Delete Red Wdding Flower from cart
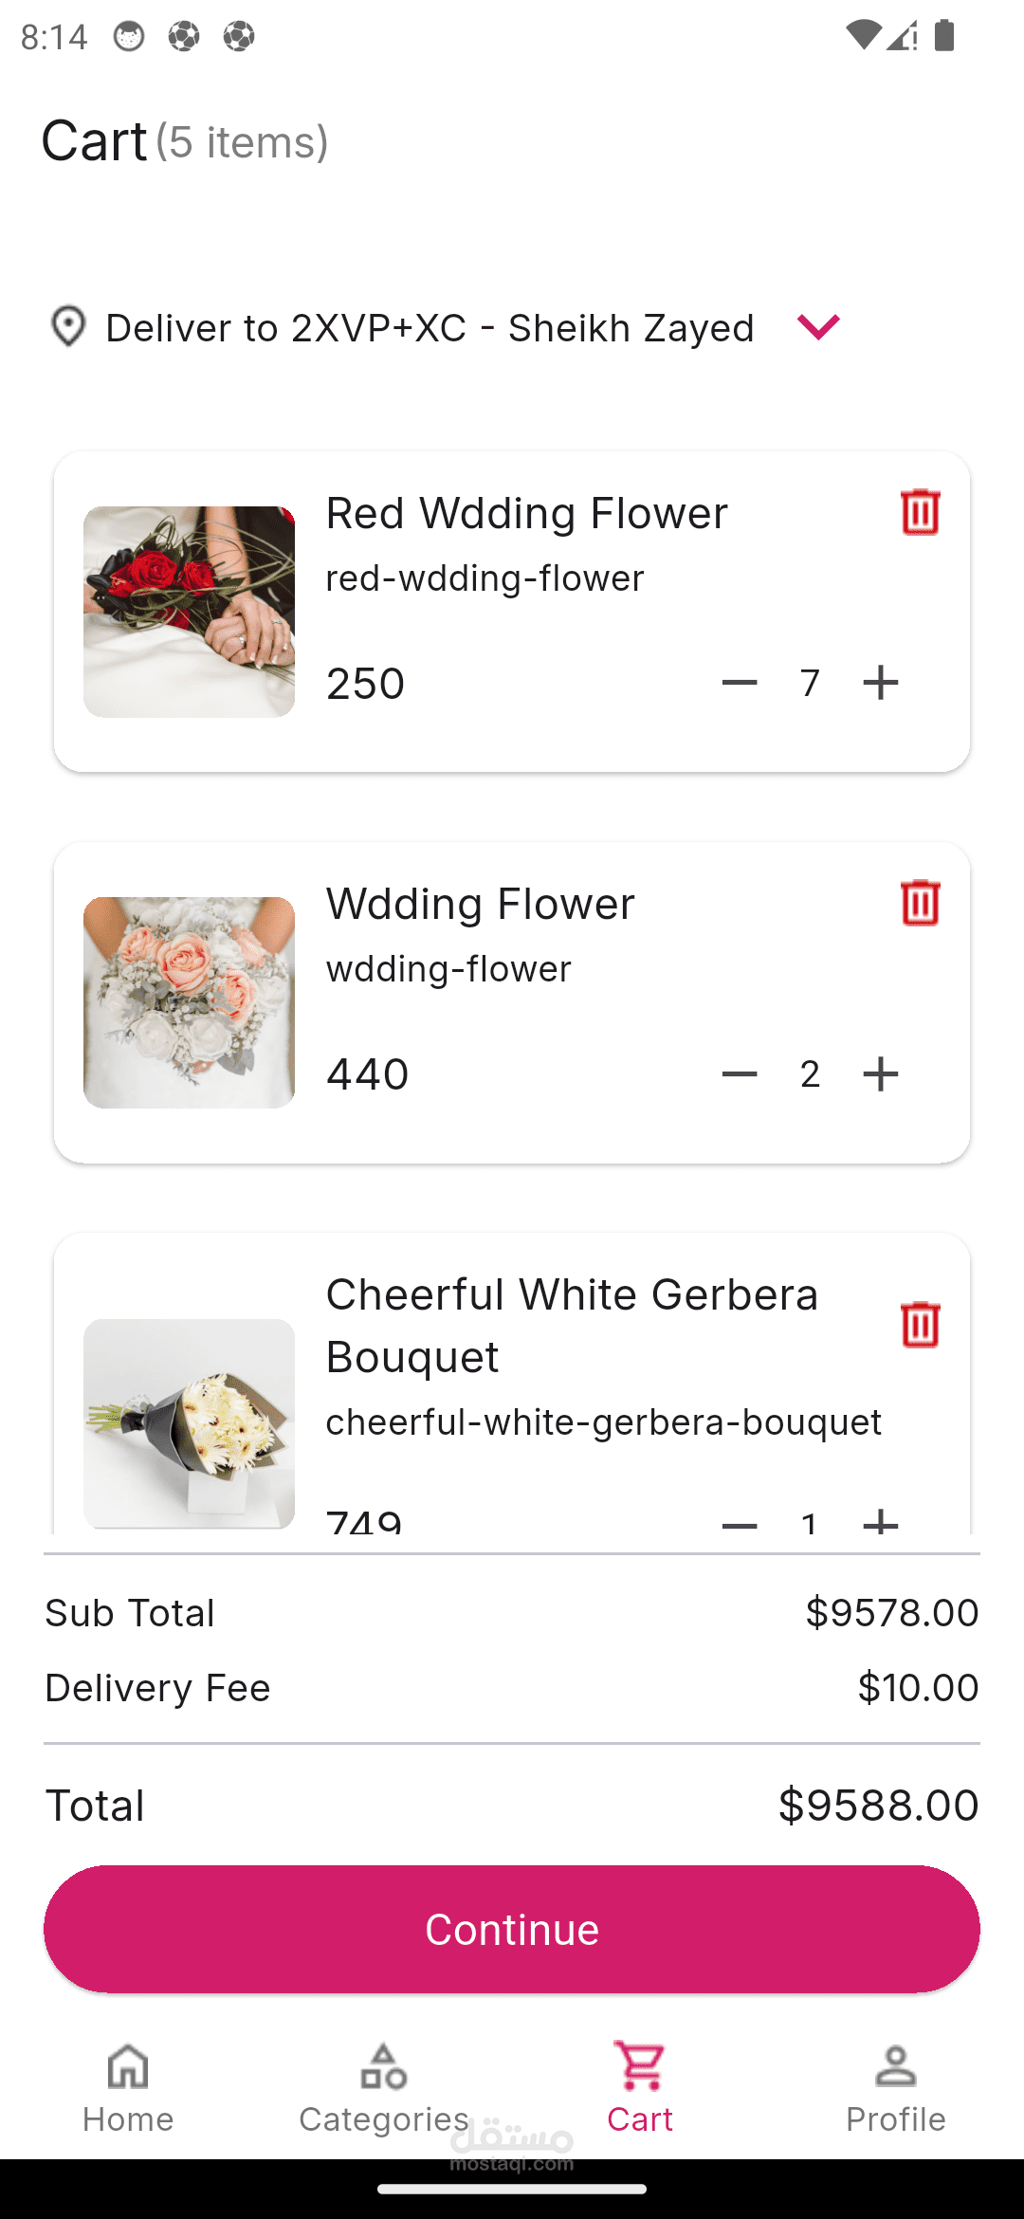The height and width of the screenshot is (2219, 1024). tap(920, 512)
